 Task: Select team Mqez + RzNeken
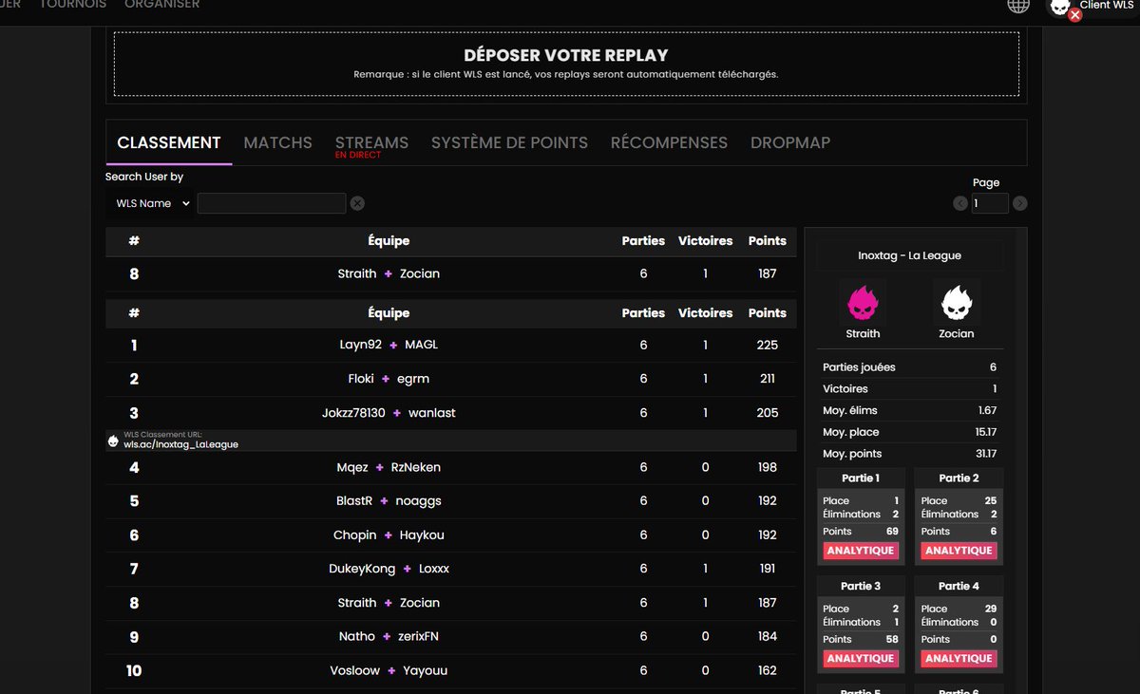coord(450,467)
